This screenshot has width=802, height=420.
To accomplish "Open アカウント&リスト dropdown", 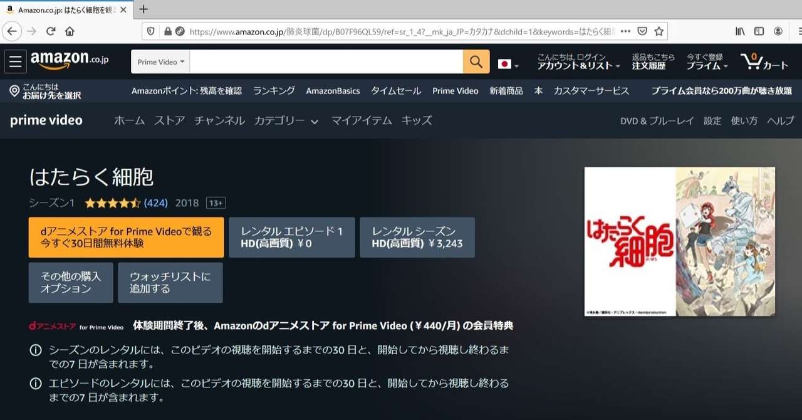I will [578, 61].
